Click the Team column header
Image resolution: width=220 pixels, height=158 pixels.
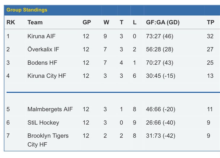[35, 22]
